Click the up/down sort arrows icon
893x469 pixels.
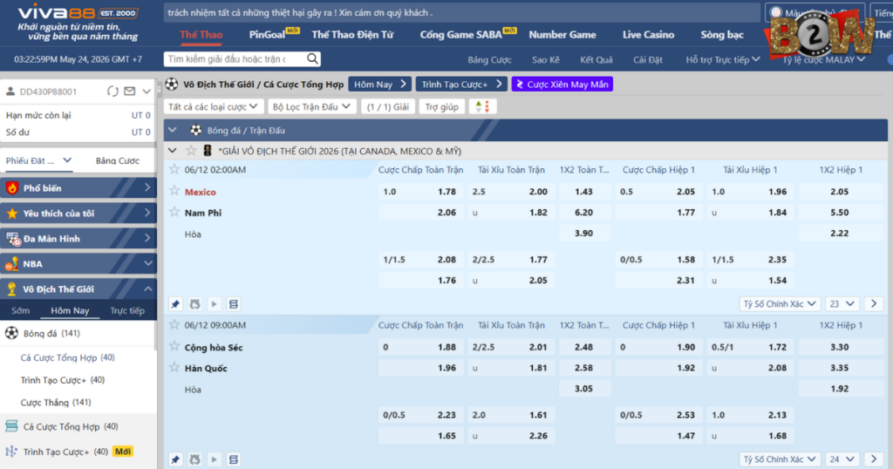click(x=482, y=106)
